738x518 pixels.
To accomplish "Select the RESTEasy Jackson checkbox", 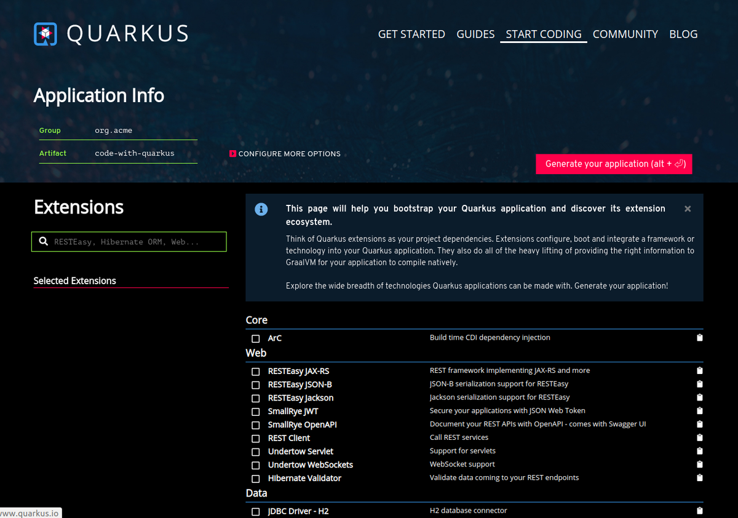I will pyautogui.click(x=256, y=399).
